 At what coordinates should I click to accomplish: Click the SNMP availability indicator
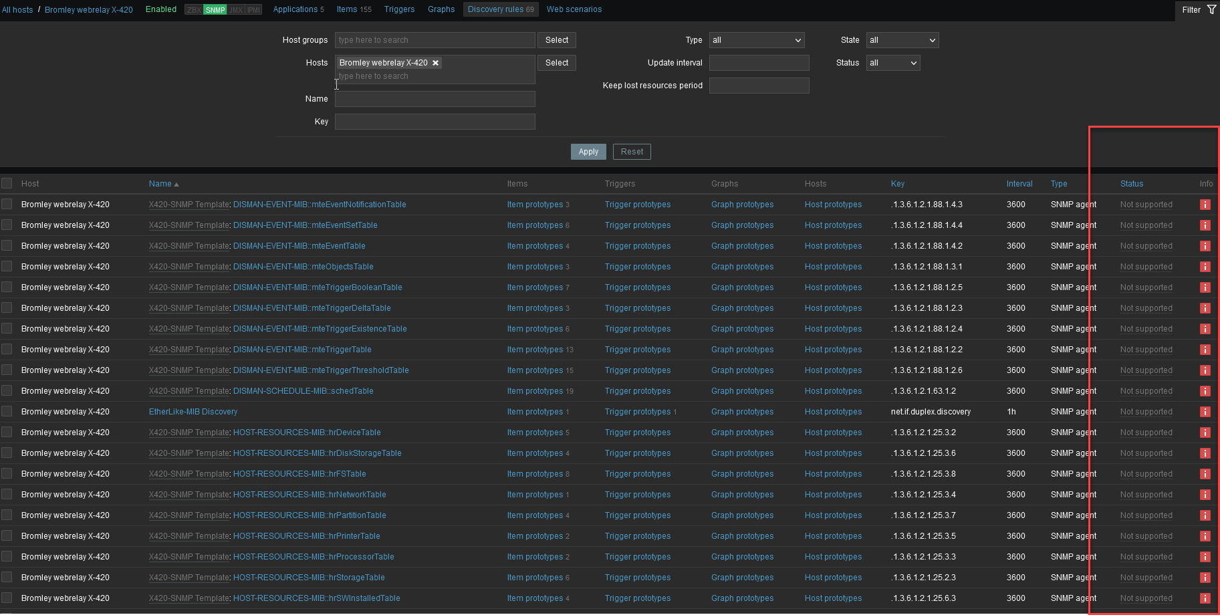pos(215,10)
